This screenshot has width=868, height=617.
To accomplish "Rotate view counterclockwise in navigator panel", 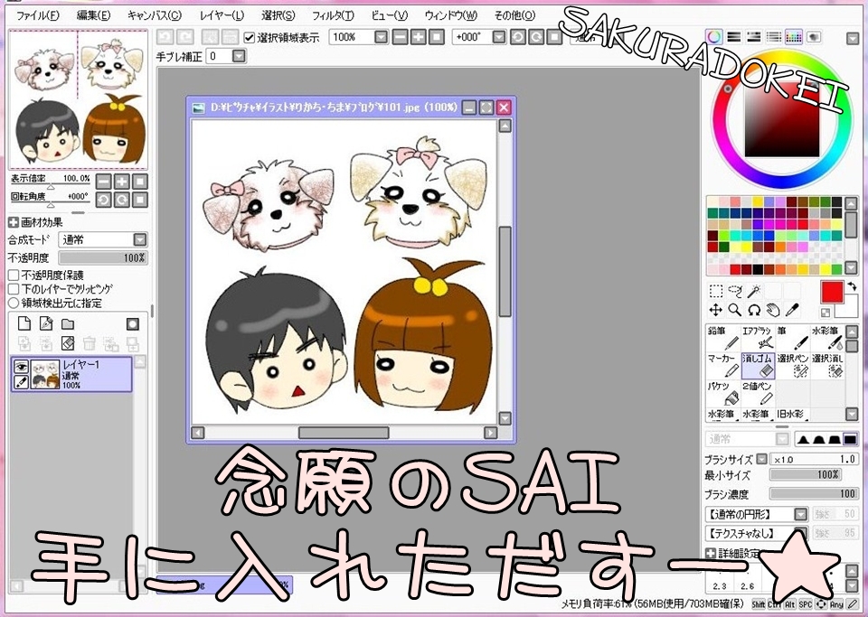I will point(103,200).
